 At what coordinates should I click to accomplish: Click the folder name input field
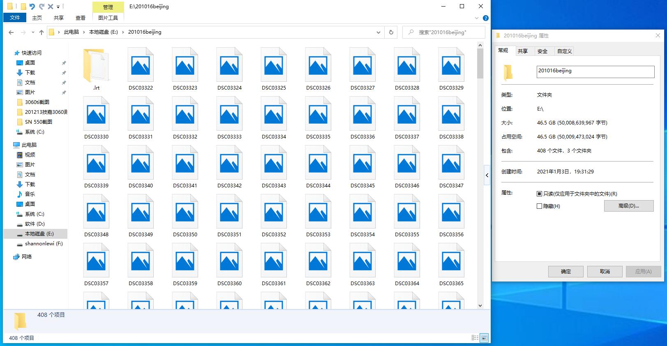[595, 72]
